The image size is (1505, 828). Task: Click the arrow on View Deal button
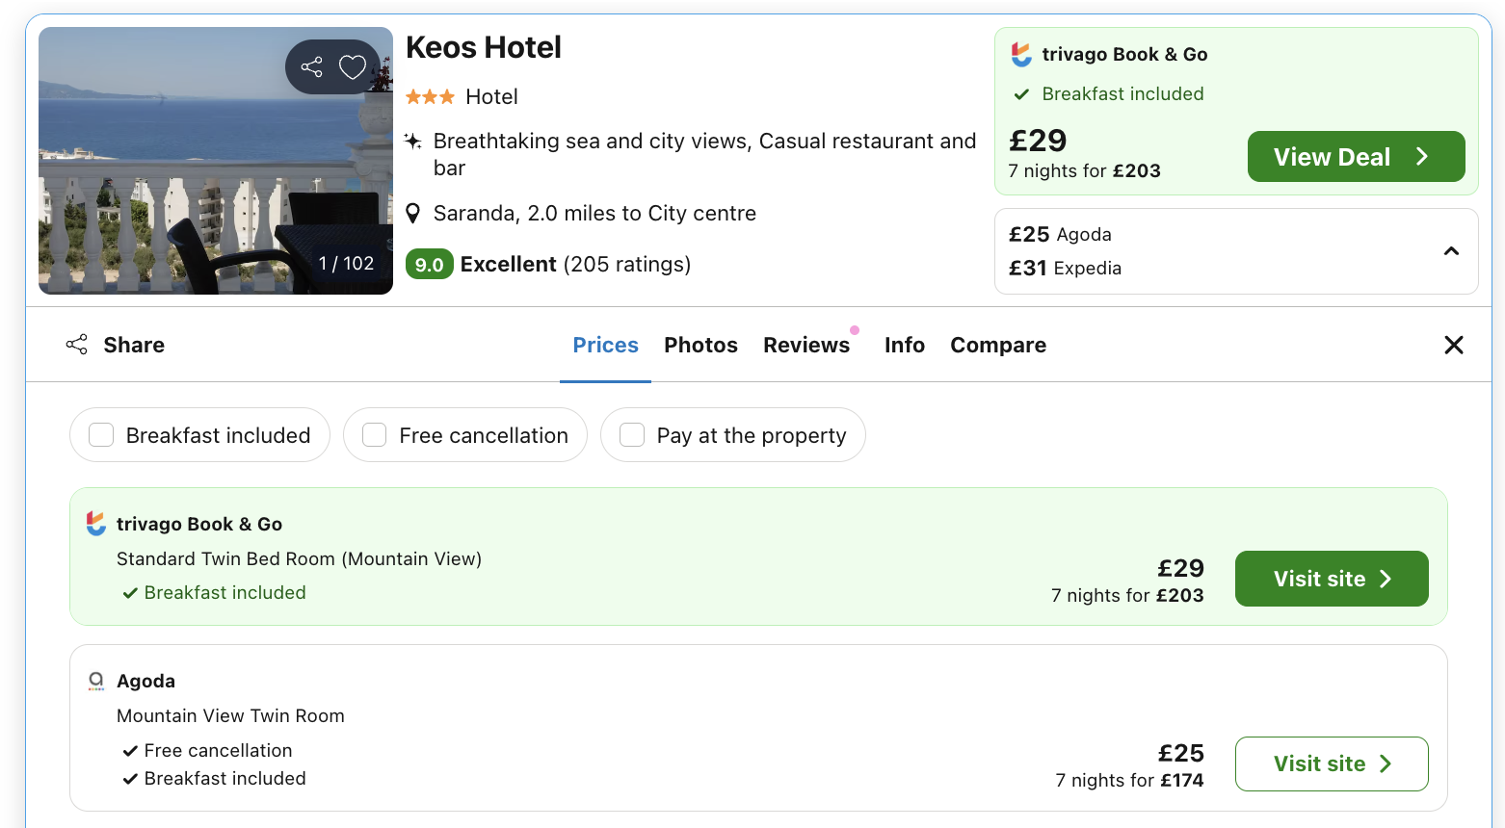(x=1422, y=156)
